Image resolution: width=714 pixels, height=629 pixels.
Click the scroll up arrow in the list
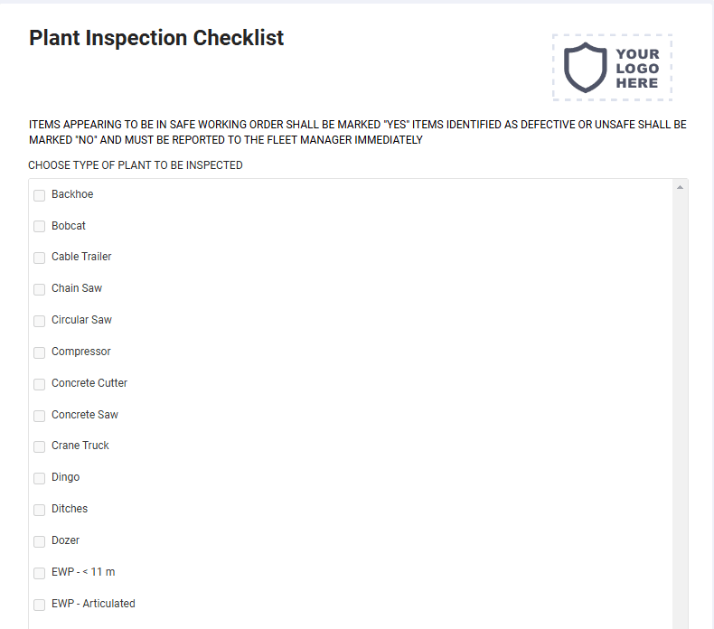(680, 187)
